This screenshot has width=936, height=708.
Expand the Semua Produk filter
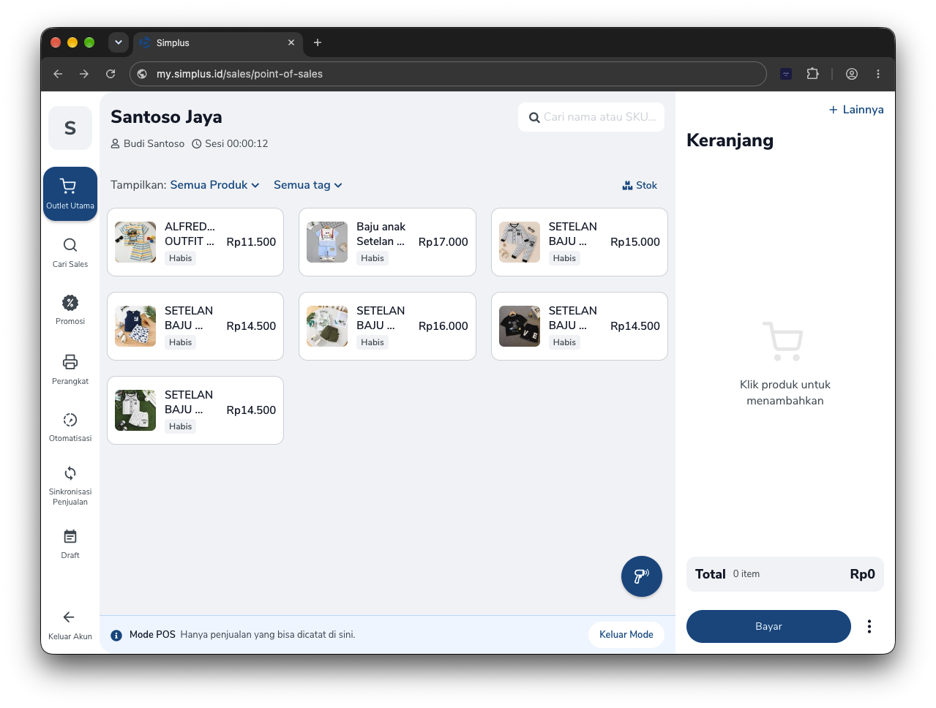[x=215, y=185]
